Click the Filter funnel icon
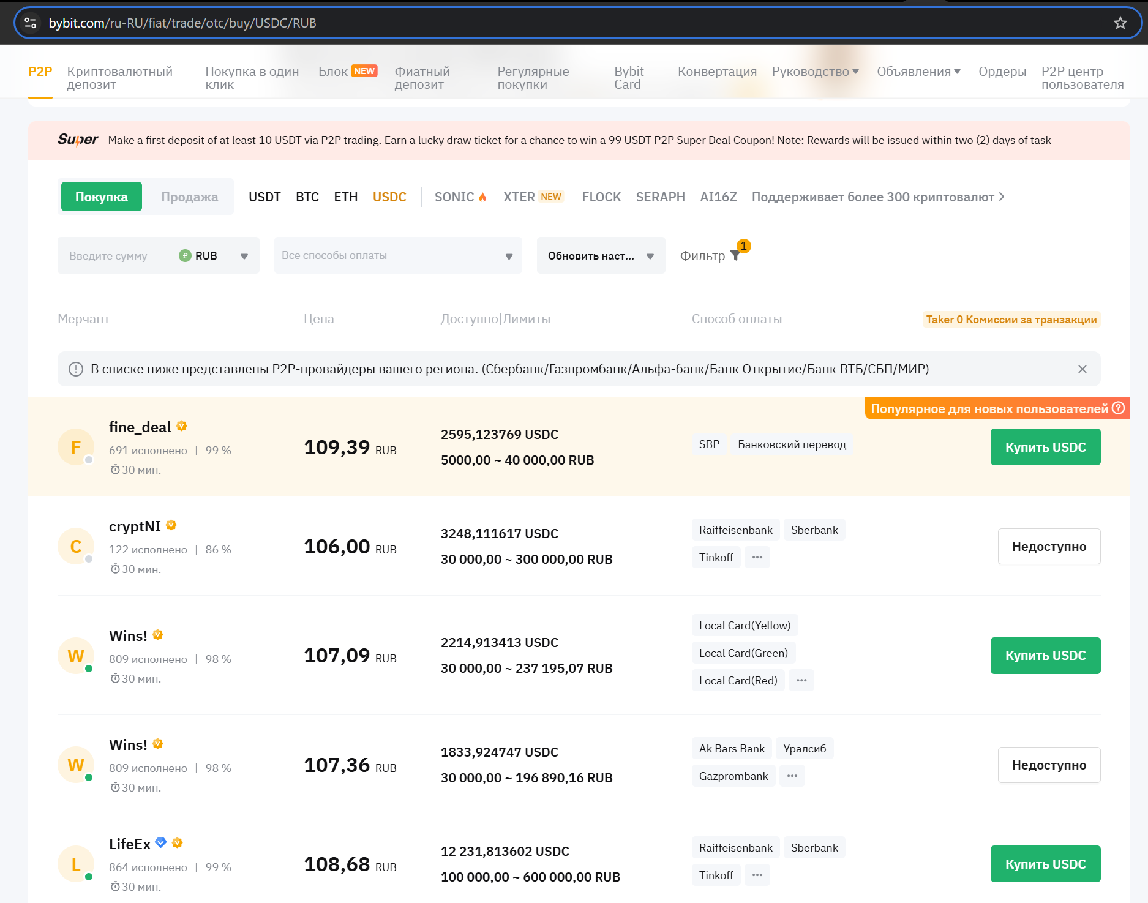Viewport: 1148px width, 903px height. [x=735, y=256]
